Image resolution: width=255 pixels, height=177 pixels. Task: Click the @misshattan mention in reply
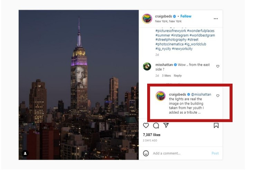[x=201, y=94]
